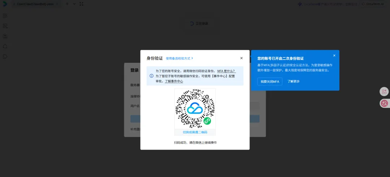The image size is (390, 177).
Task: Toggle fullscreen mode icon in tab bar
Action: [x=81, y=4]
